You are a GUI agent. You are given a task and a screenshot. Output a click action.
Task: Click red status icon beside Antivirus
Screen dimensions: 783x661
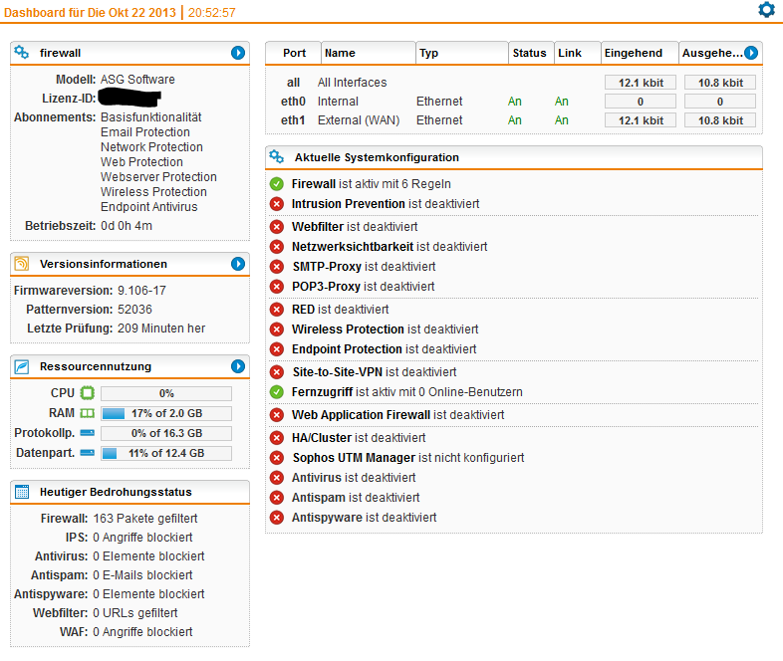pos(277,478)
